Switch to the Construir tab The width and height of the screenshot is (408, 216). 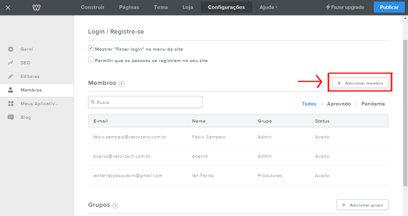93,7
